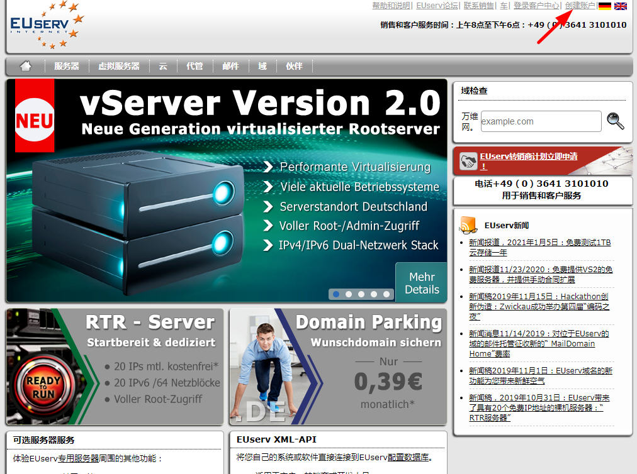This screenshot has width=637, height=474.
Task: Click the 专用服务器 link
Action: point(79,458)
